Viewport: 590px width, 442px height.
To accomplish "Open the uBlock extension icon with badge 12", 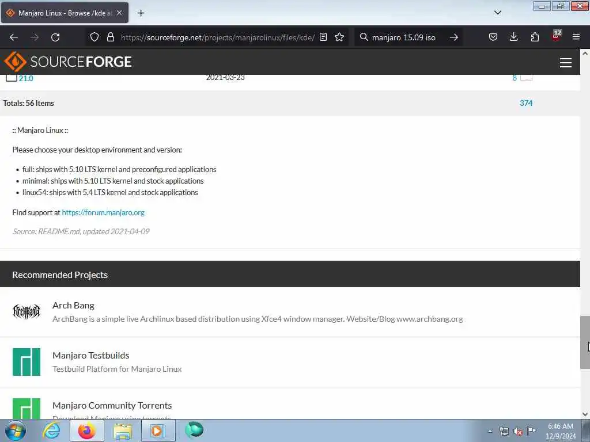I will coord(556,36).
